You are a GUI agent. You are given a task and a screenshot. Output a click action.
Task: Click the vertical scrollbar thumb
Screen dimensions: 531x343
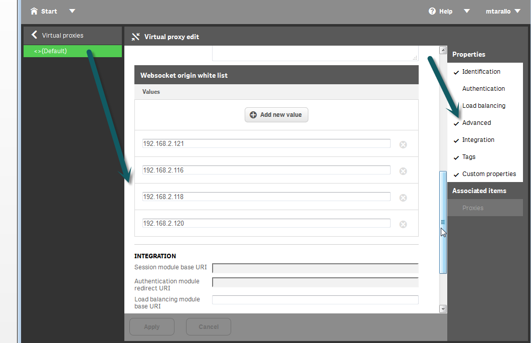[x=443, y=222]
